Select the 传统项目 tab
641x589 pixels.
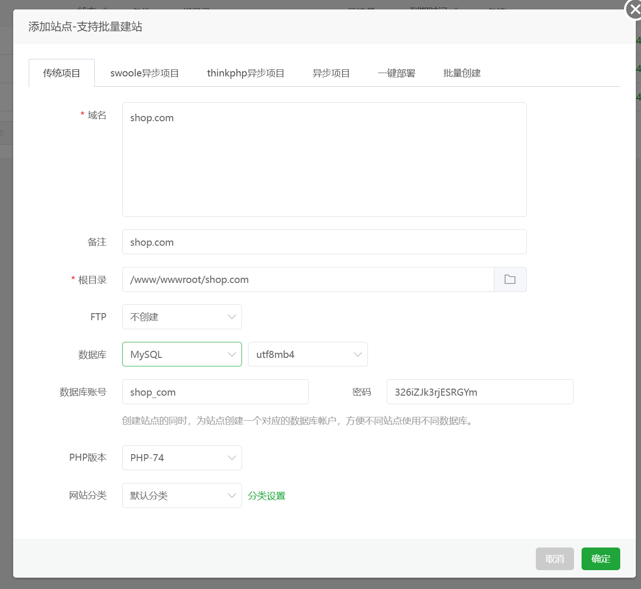coord(62,73)
